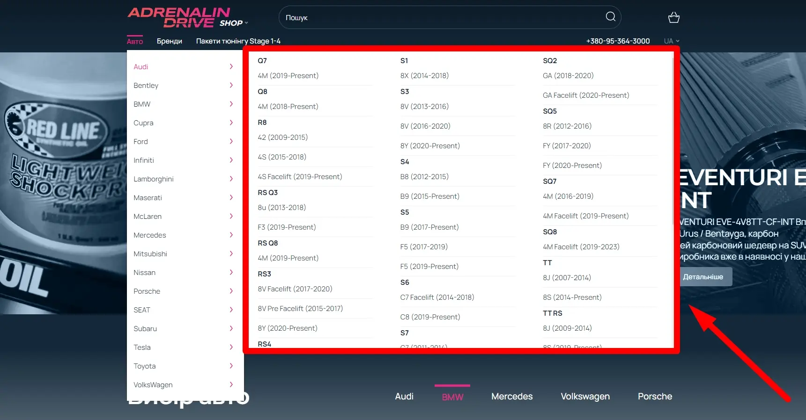The height and width of the screenshot is (420, 806).
Task: Expand the McLaren submenu arrow
Action: pyautogui.click(x=231, y=216)
